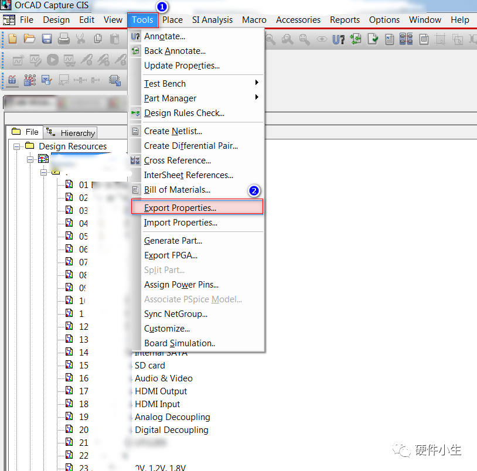Click the Cut scissors icon

pyautogui.click(x=81, y=39)
